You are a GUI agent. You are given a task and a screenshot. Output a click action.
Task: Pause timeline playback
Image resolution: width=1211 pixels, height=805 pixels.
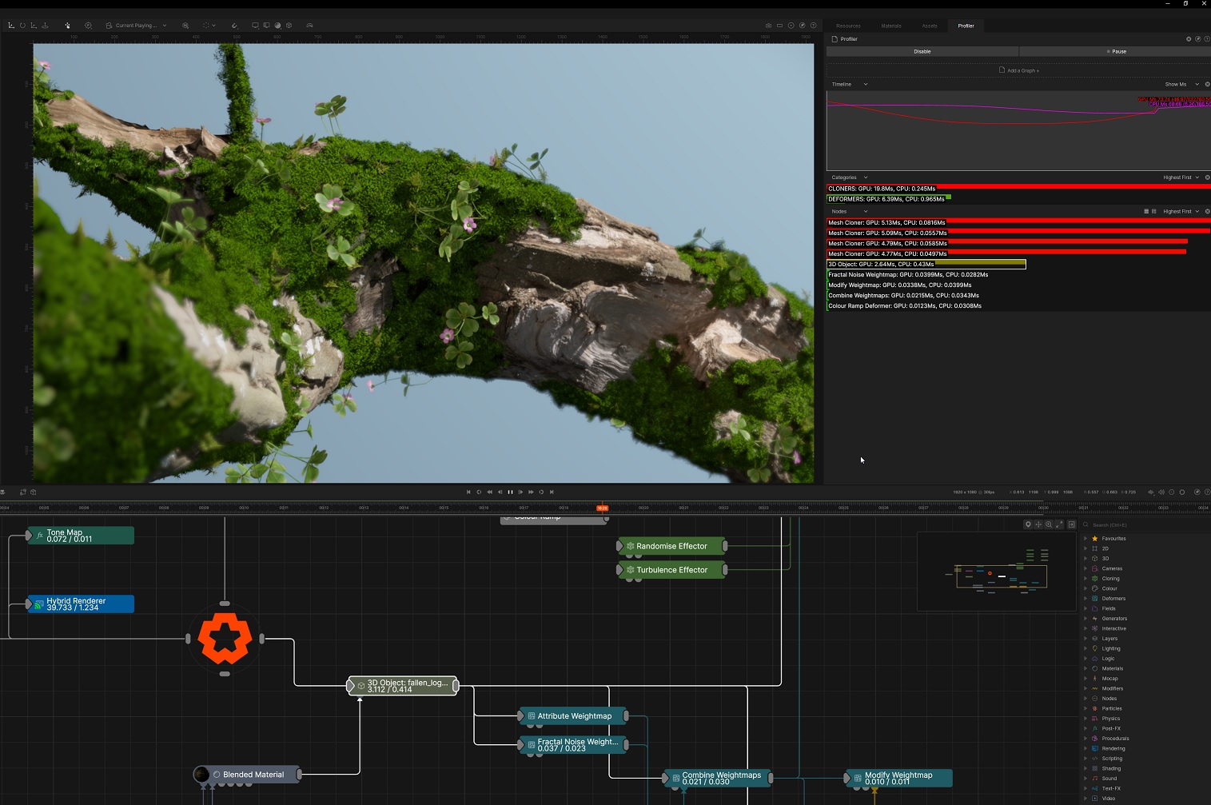pos(510,492)
